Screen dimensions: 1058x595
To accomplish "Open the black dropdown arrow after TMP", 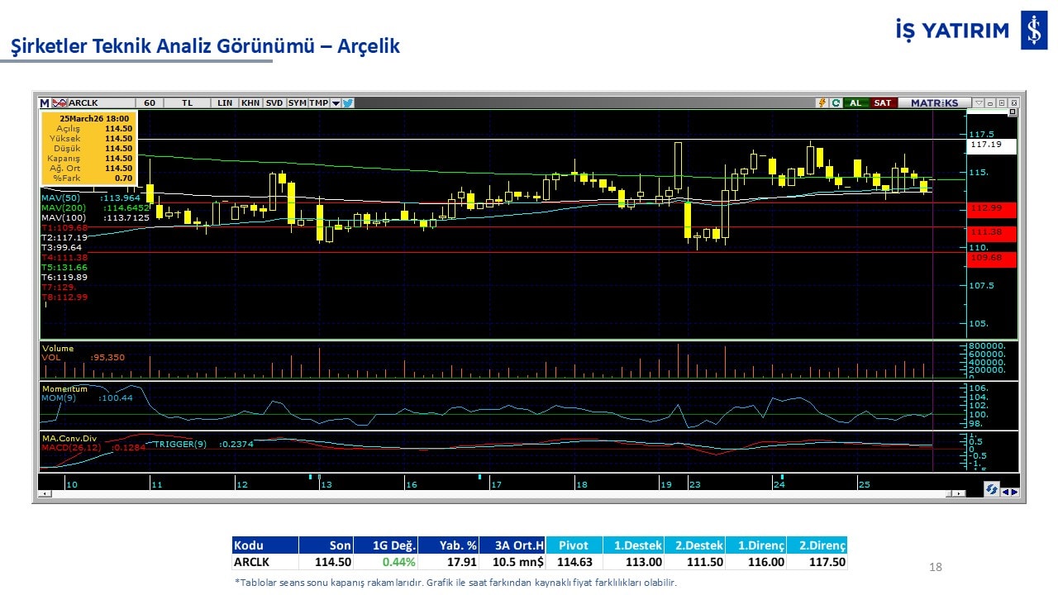I will (x=336, y=103).
